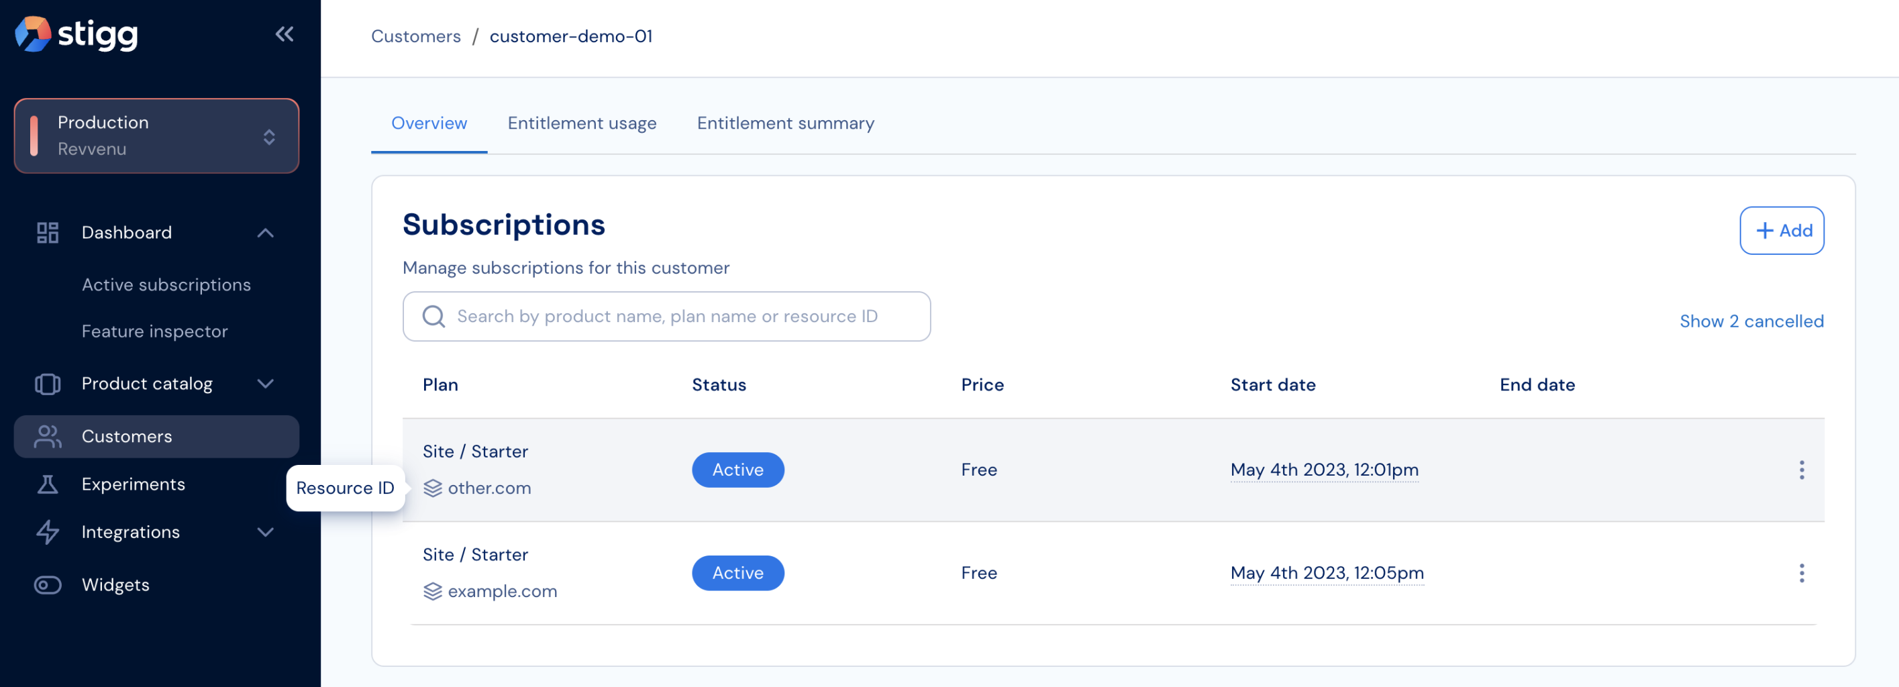
Task: Click the Product catalog icon
Action: point(48,384)
